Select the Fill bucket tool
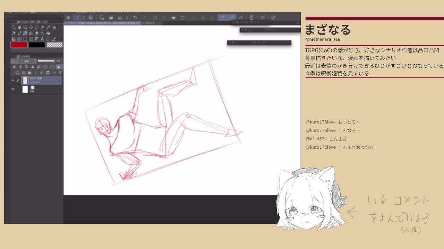The height and width of the screenshot is (249, 444). click(x=48, y=33)
